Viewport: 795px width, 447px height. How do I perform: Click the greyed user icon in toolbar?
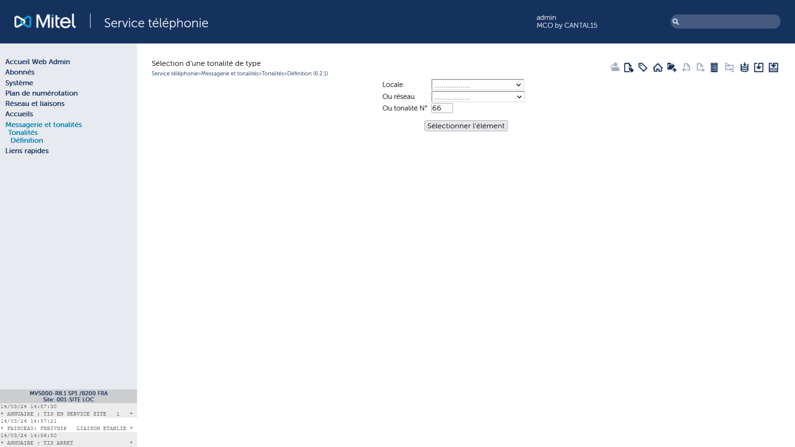615,67
